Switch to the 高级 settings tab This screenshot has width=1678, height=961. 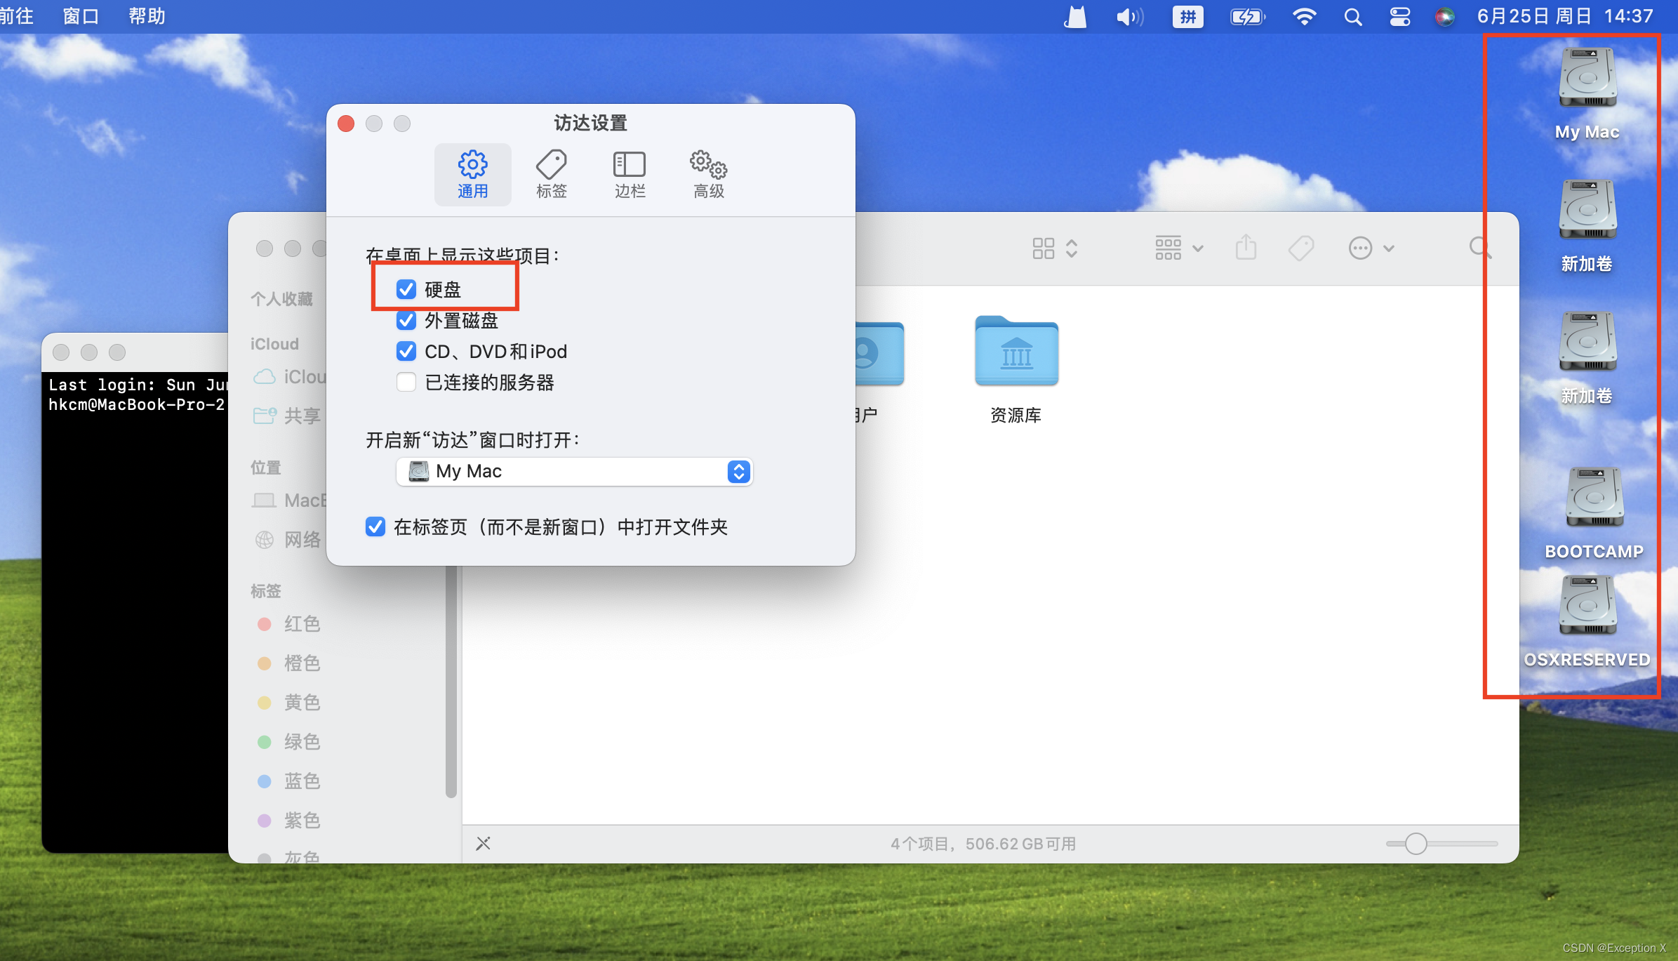pos(708,175)
